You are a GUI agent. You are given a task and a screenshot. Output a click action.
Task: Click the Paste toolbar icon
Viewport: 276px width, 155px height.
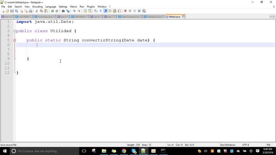point(46,11)
